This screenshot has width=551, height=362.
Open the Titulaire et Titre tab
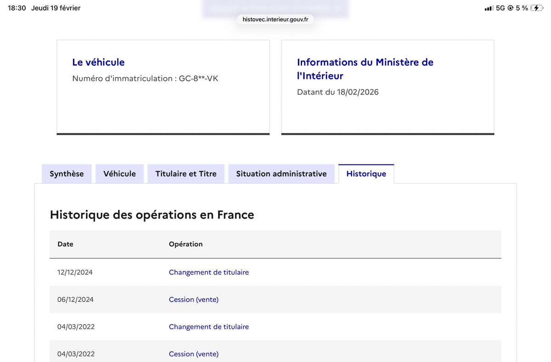(x=186, y=174)
